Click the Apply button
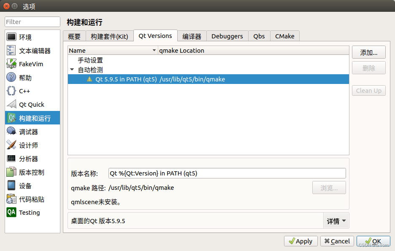 point(301,241)
